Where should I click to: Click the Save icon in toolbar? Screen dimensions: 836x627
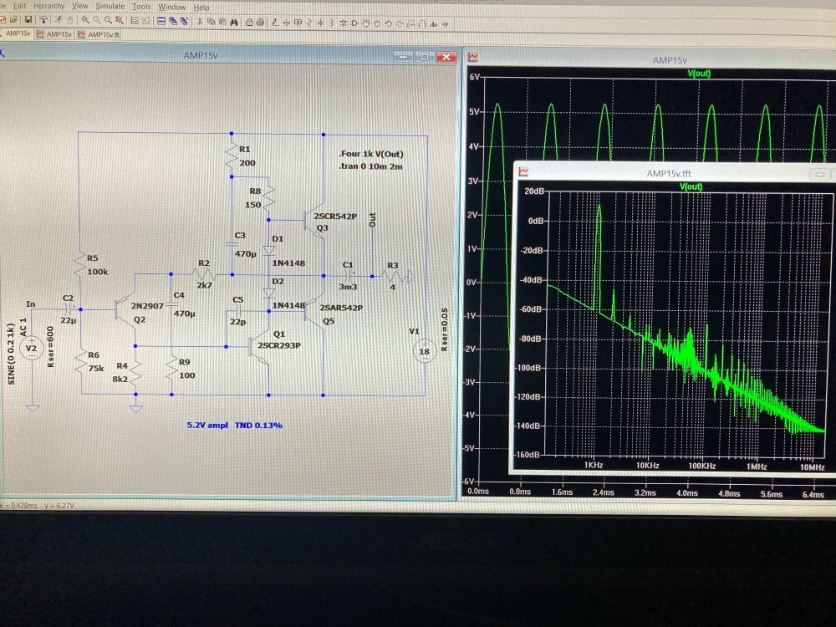pyautogui.click(x=28, y=20)
